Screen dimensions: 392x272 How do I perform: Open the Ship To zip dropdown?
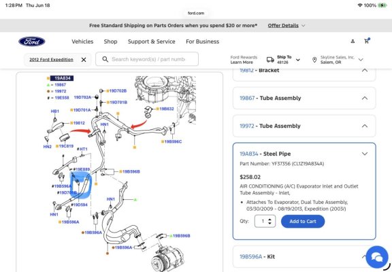pos(298,60)
